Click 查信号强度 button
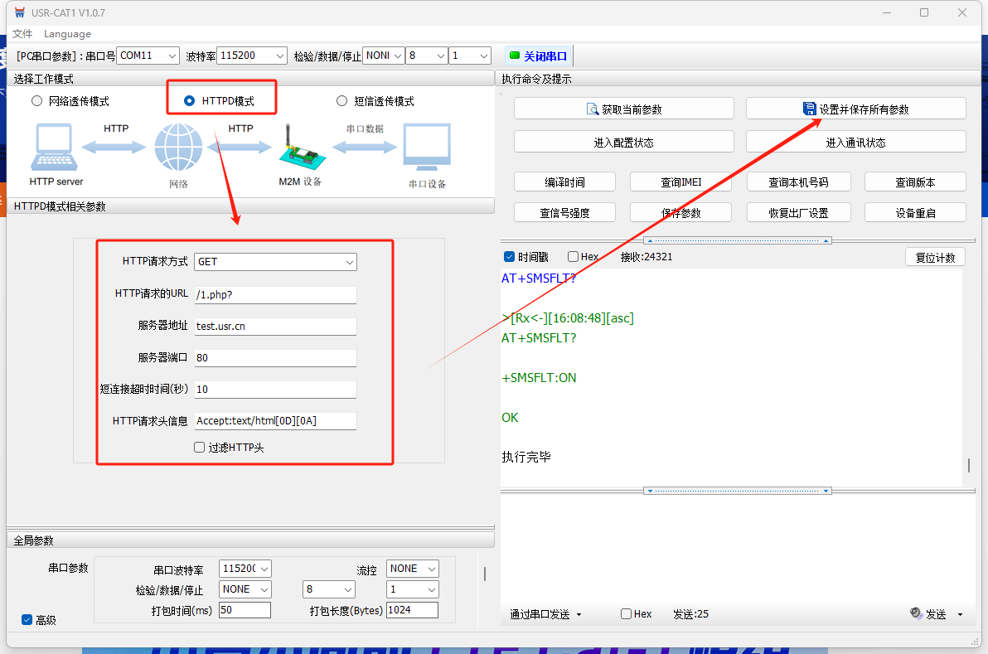Screen dimensions: 988x654 [x=564, y=213]
